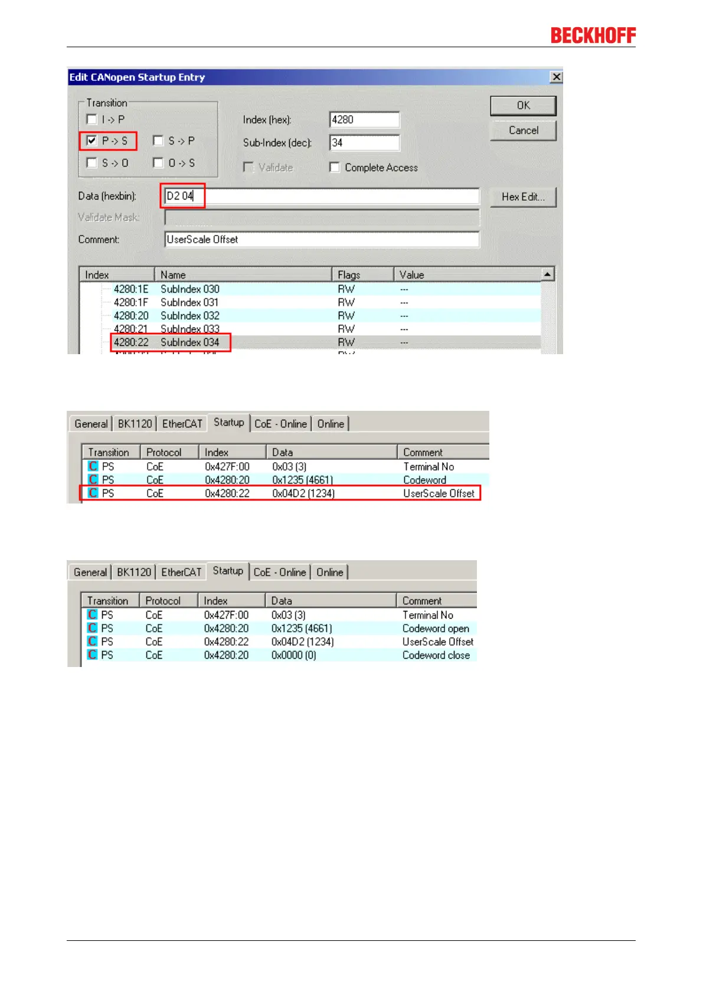703x994 pixels.
Task: Open the General tab in the bottom panel
Action: tap(90, 572)
